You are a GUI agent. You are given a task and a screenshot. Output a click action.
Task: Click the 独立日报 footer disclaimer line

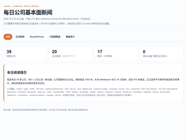click(46, 110)
